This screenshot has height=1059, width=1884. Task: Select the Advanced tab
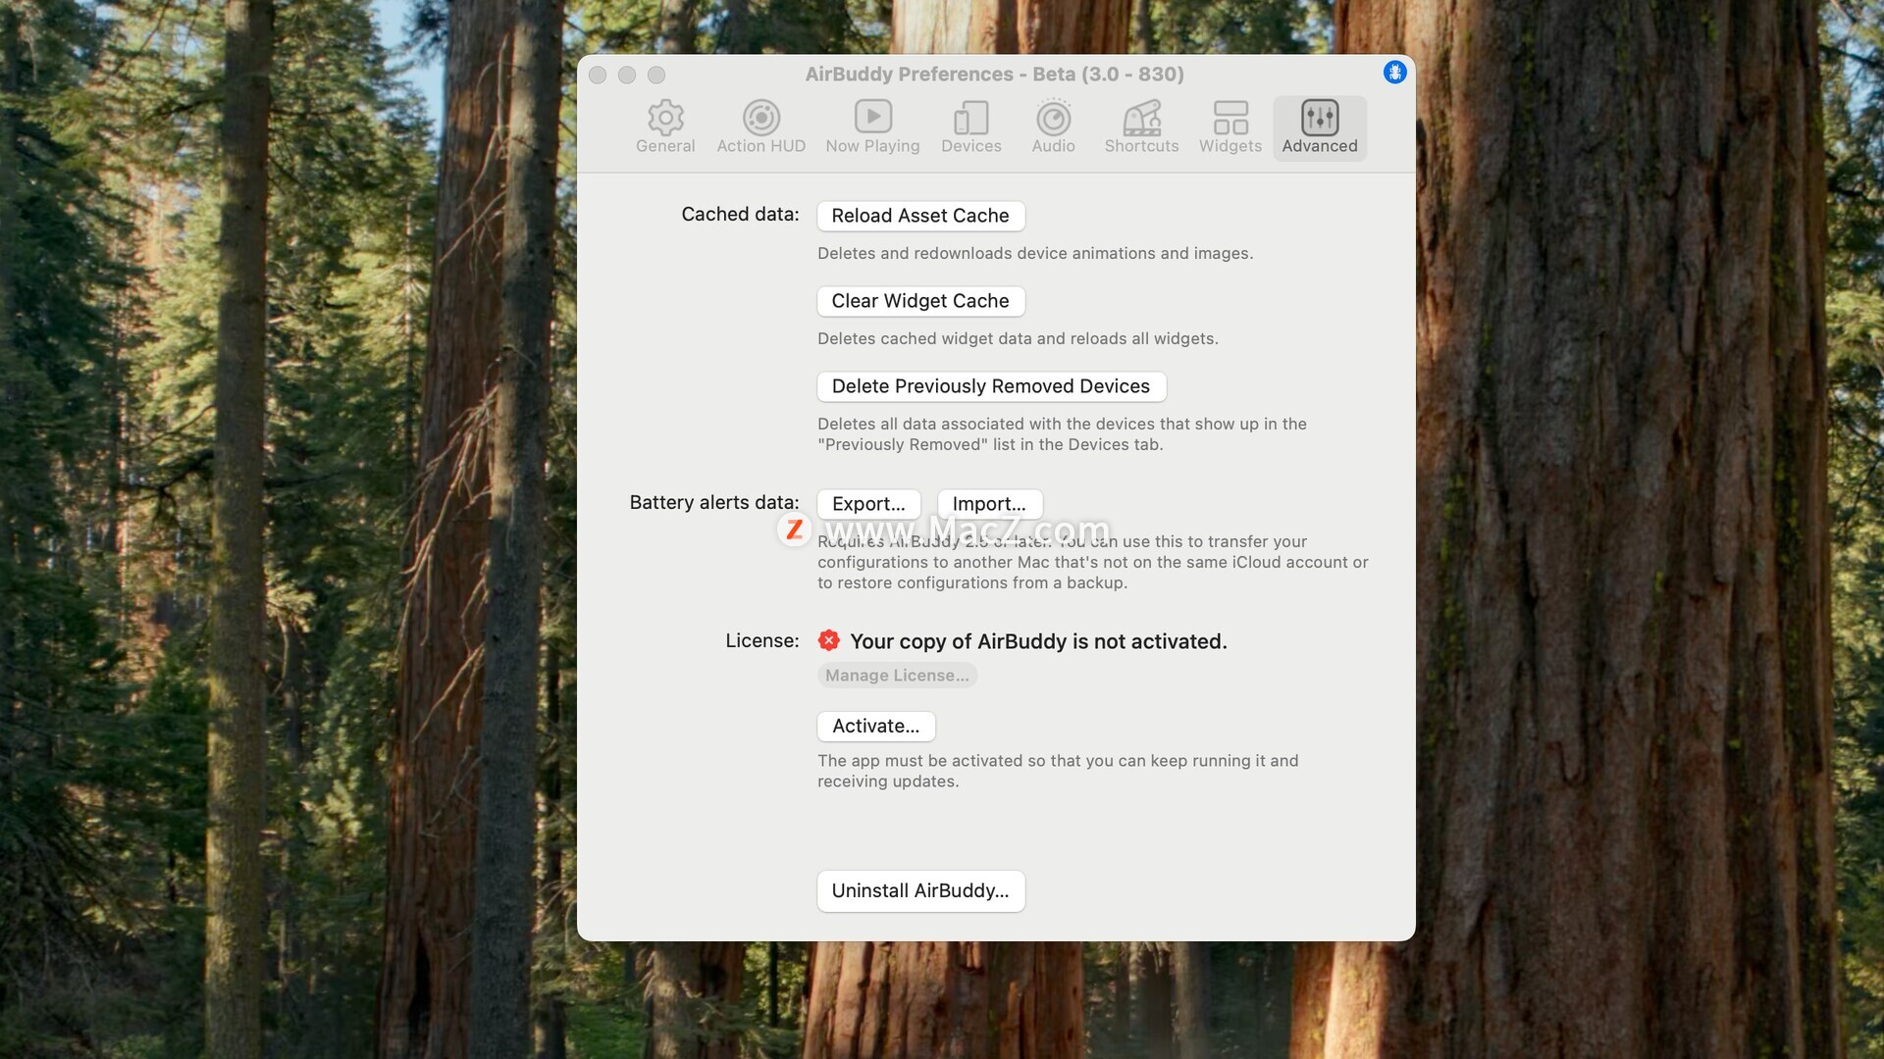[1320, 127]
